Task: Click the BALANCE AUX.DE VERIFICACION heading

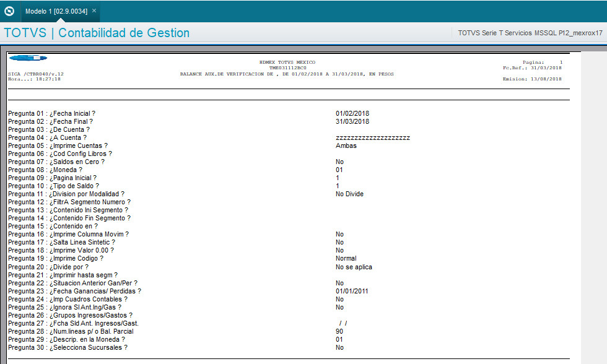Action: (287, 74)
